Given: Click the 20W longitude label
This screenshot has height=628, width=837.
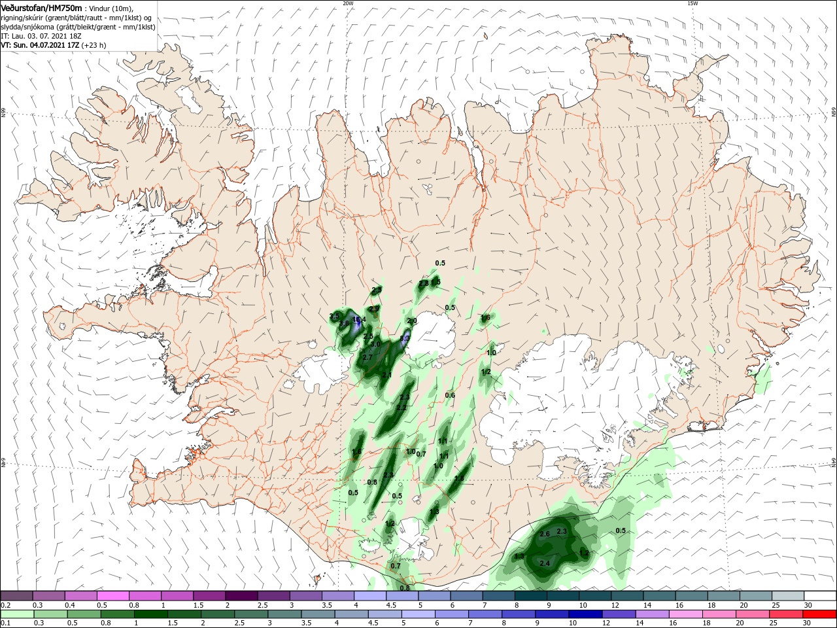Looking at the screenshot, I should coord(348,3).
